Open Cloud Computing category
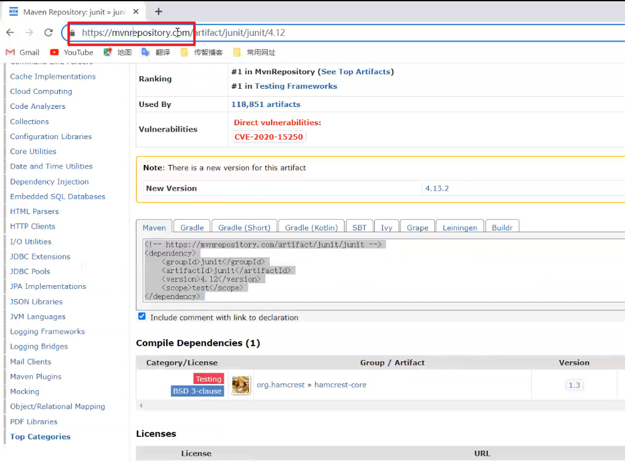This screenshot has width=625, height=462. 41,91
